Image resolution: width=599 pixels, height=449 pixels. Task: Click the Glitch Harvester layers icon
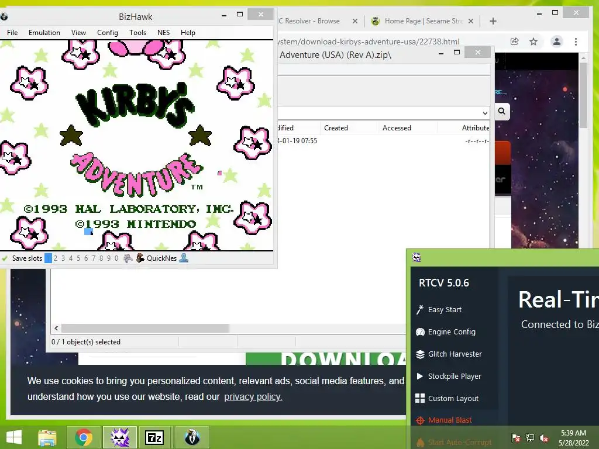[x=420, y=354]
